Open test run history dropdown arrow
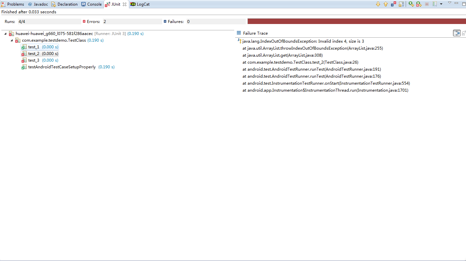Screen dimensions: 466x261 click(441, 4)
